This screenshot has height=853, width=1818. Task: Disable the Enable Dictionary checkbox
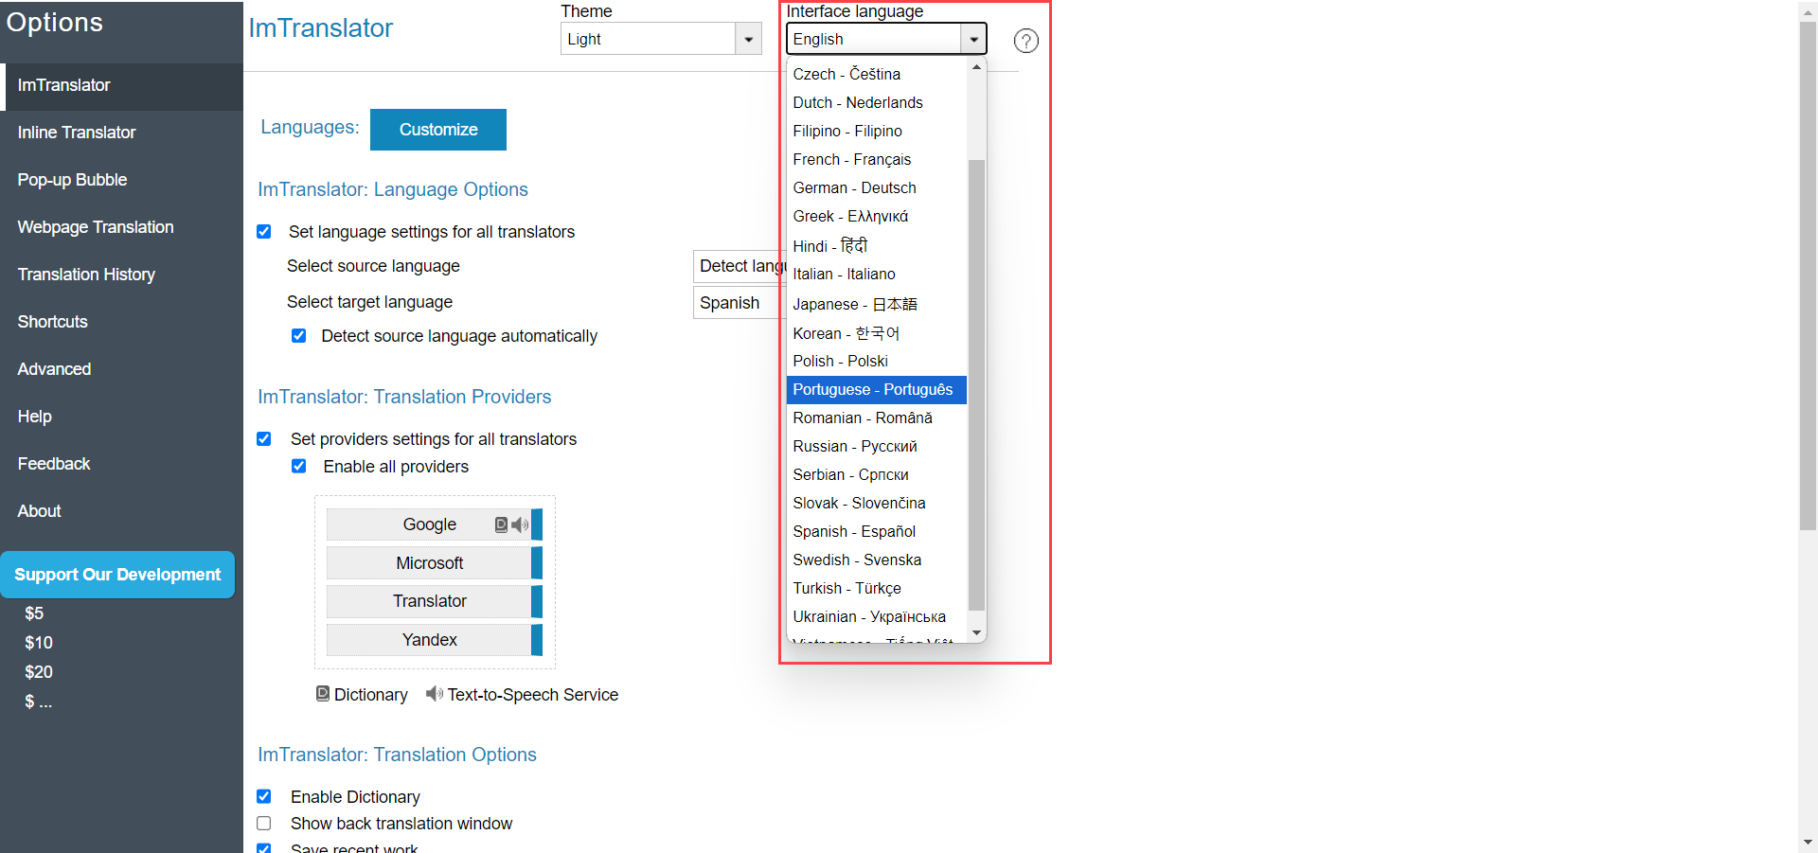(264, 797)
